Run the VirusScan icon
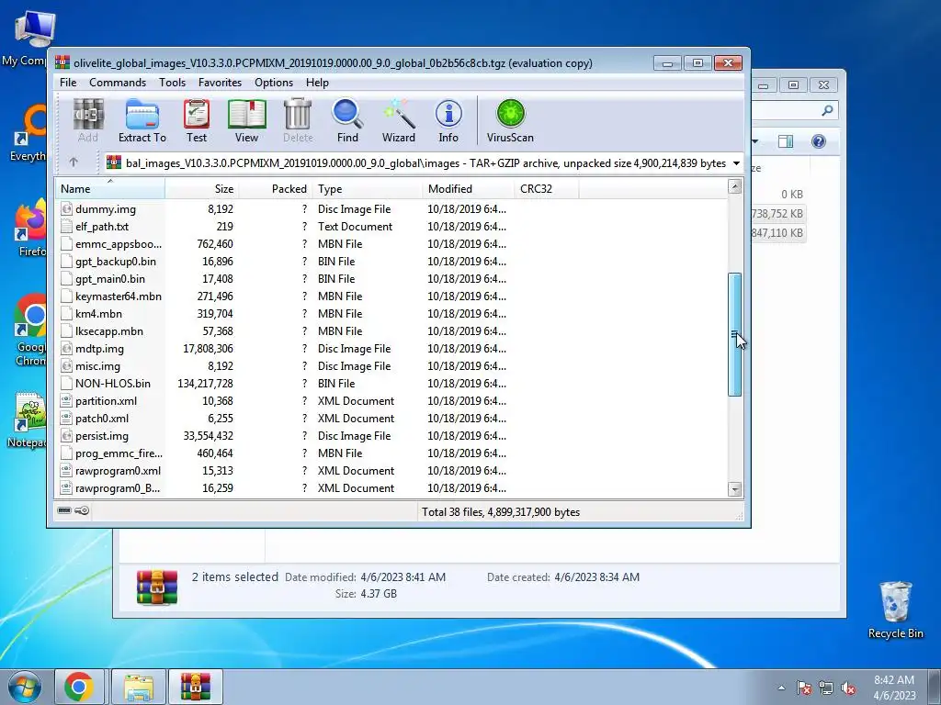This screenshot has width=941, height=705. click(x=510, y=120)
